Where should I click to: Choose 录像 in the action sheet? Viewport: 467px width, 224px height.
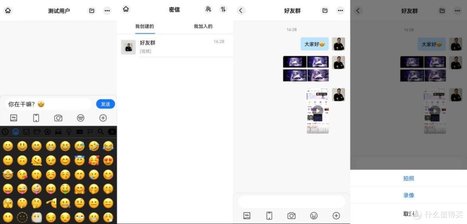pyautogui.click(x=409, y=196)
